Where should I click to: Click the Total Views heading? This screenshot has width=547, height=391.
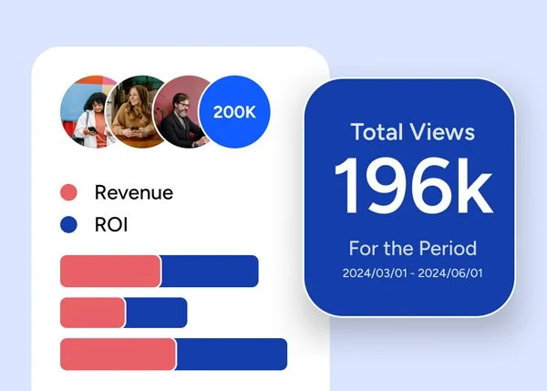point(413,132)
